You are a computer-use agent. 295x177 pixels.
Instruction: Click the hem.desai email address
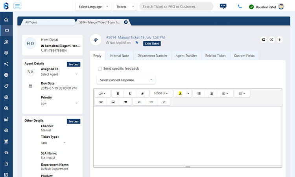point(62,46)
